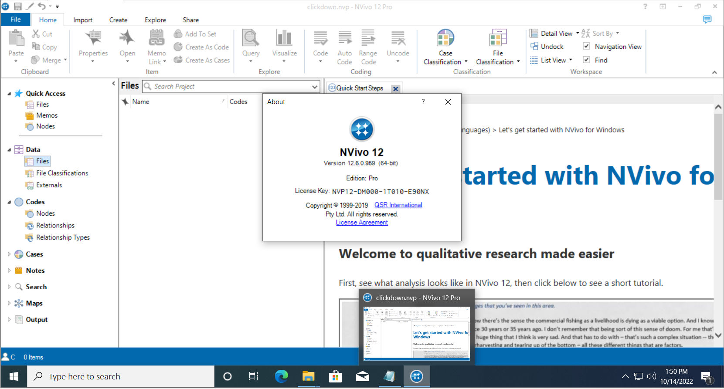The width and height of the screenshot is (724, 389).
Task: Collapse the Data section in navigation
Action: 9,149
